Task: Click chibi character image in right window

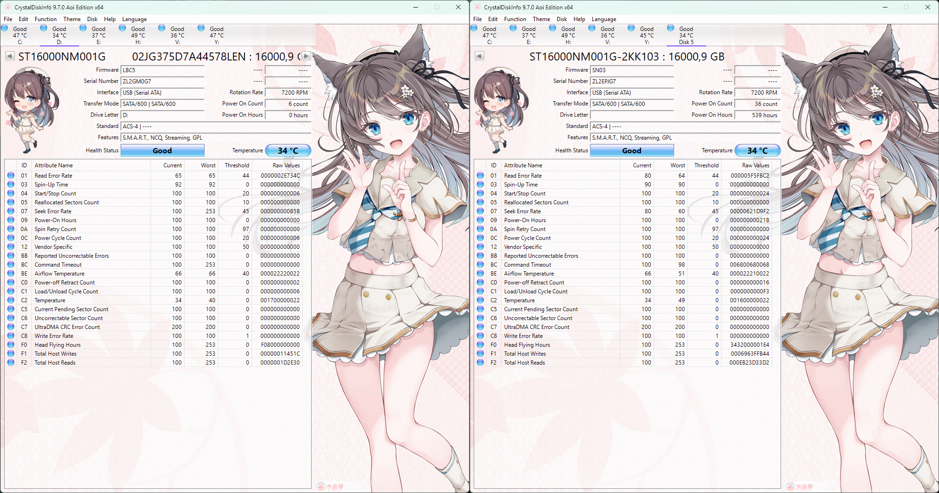Action: pos(500,111)
